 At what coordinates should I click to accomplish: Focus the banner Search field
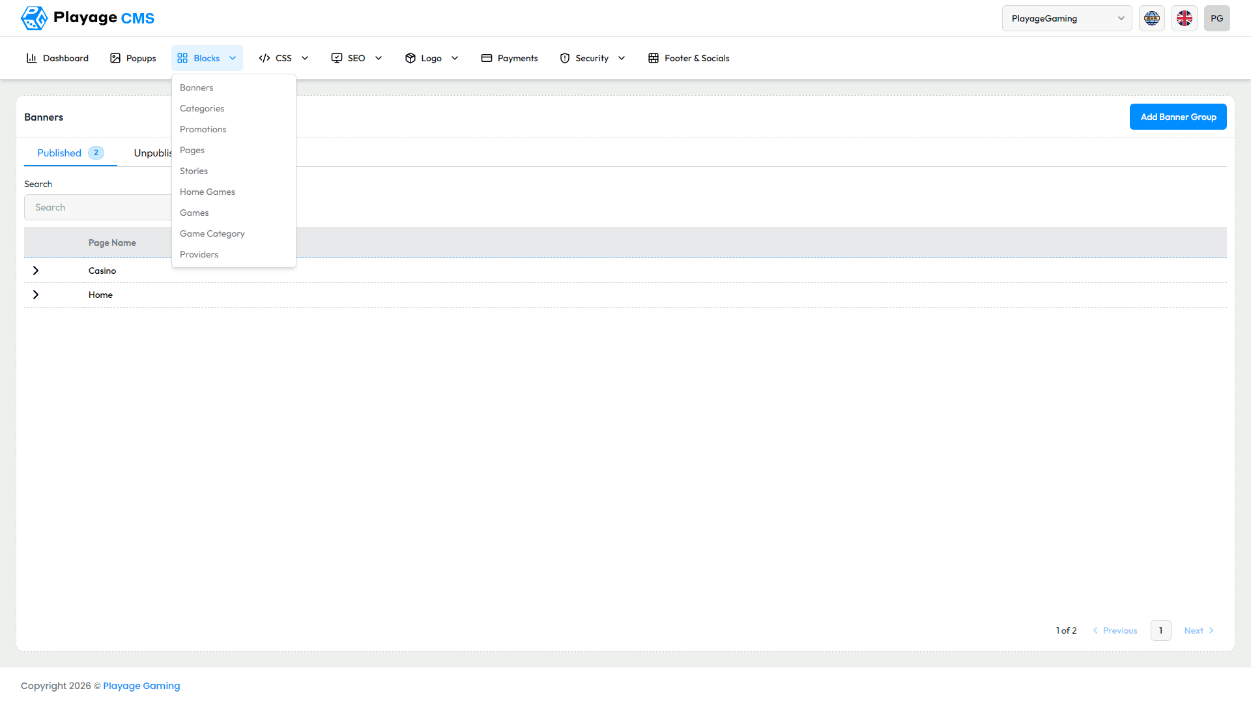[x=98, y=207]
